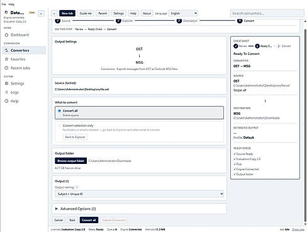Click Back to Explorer button
Viewport: 307px width, 232px height.
click(x=75, y=137)
